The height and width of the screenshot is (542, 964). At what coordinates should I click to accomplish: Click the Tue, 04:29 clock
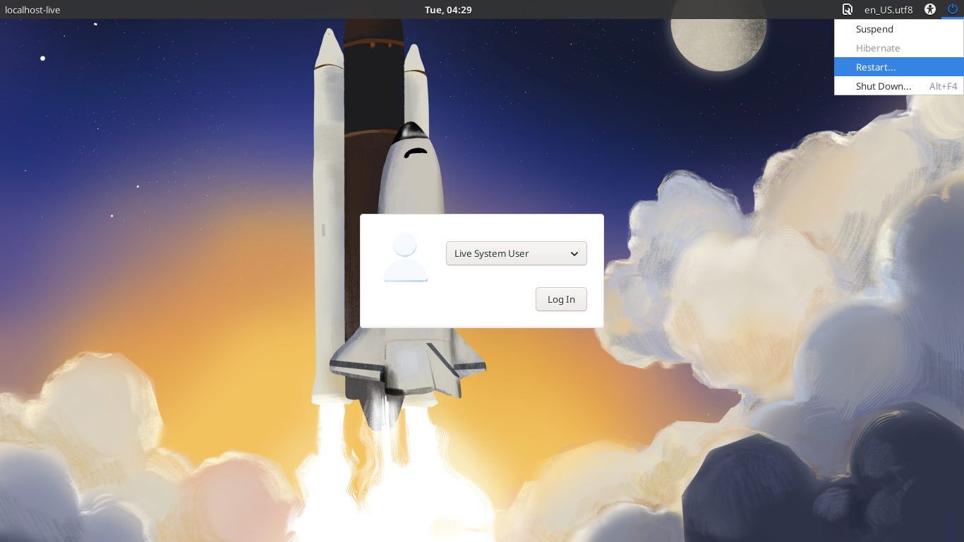(x=448, y=10)
